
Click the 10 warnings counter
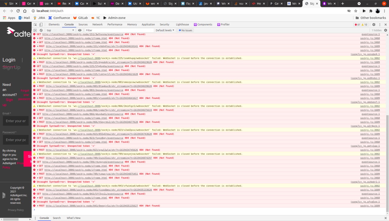[x=364, y=25]
